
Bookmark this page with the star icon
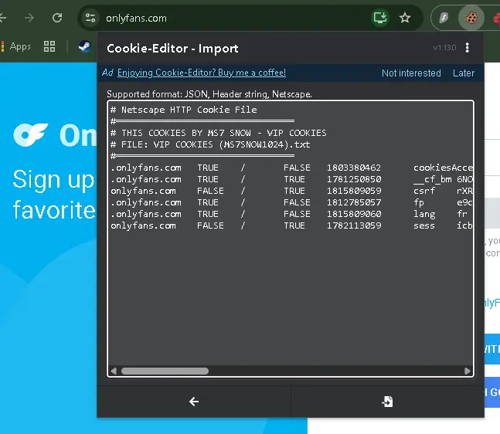405,18
